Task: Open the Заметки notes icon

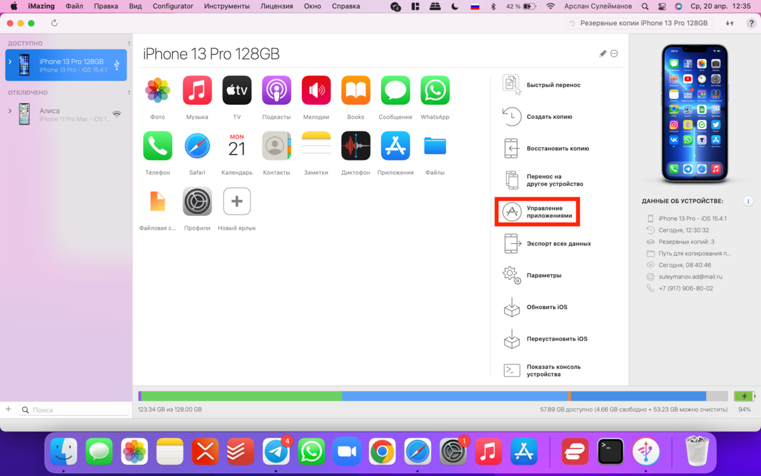Action: pos(316,146)
